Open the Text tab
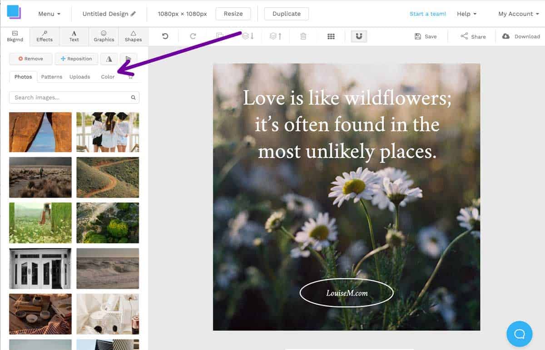This screenshot has width=545, height=350. click(74, 36)
